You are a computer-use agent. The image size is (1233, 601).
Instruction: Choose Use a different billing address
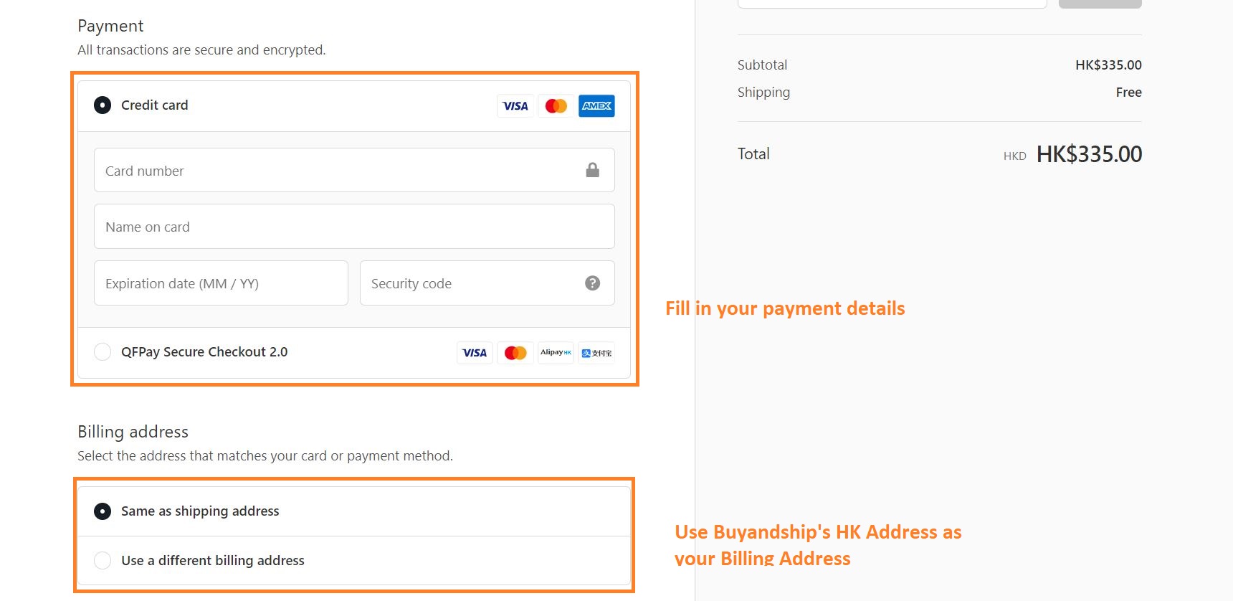pyautogui.click(x=103, y=561)
